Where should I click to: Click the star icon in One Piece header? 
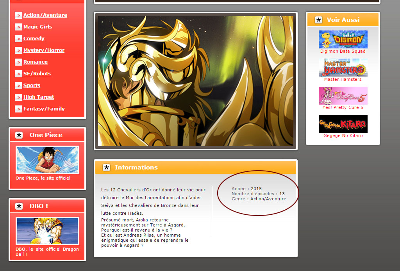[x=19, y=135]
